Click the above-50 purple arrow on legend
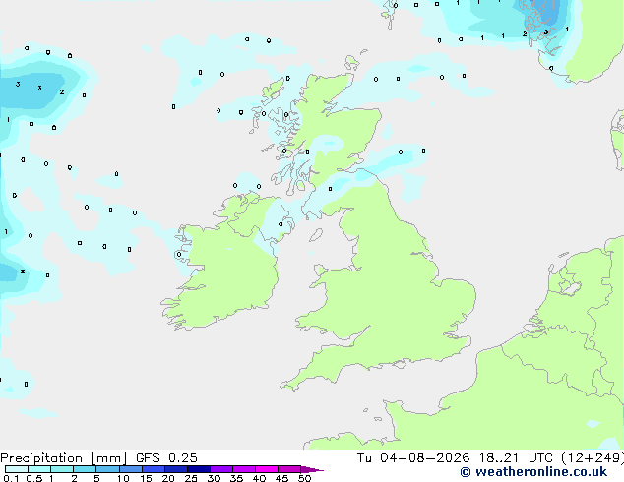624x482 pixels. [312, 469]
